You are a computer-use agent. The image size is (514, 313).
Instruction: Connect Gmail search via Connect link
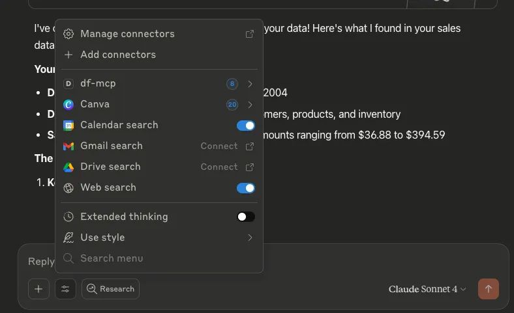click(219, 146)
